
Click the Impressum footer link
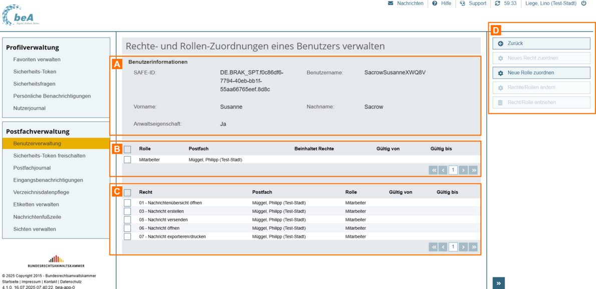click(31, 281)
